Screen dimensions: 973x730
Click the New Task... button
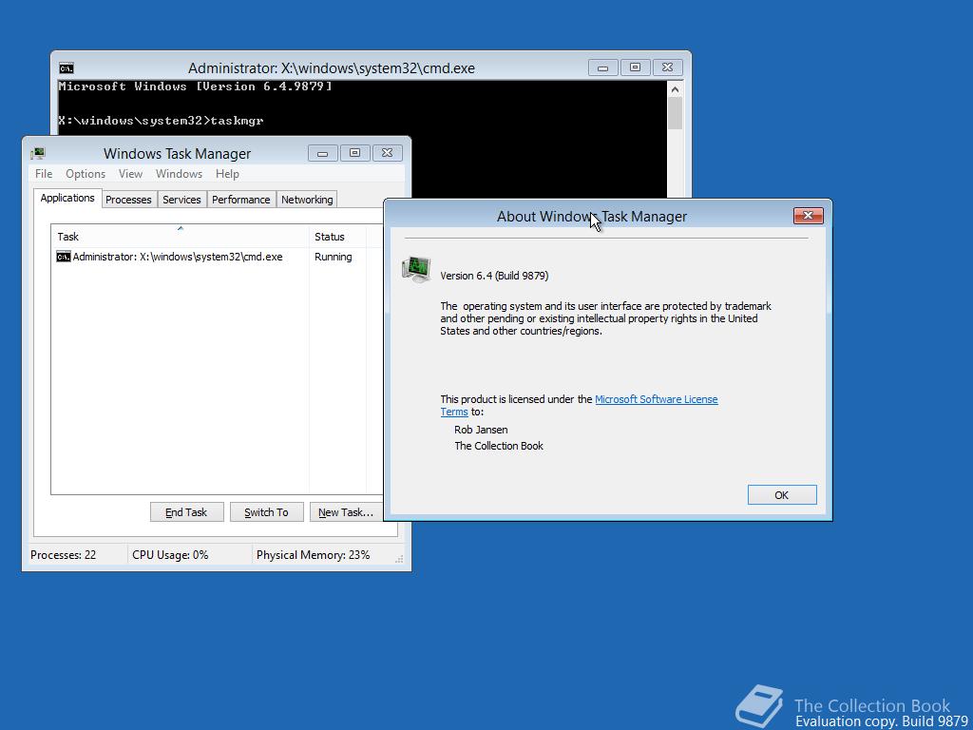[346, 512]
